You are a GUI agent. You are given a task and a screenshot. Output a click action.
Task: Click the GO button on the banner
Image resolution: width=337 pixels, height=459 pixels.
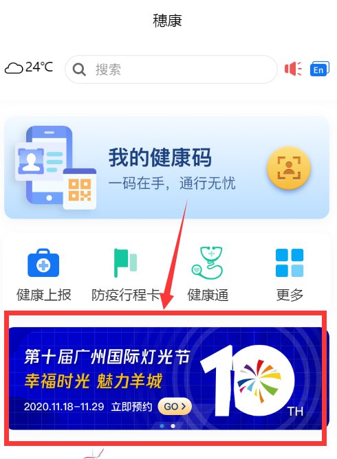tap(175, 406)
